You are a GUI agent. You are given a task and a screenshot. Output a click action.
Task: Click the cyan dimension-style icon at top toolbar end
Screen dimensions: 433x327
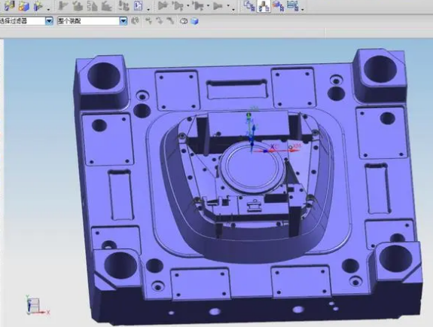(x=292, y=5)
